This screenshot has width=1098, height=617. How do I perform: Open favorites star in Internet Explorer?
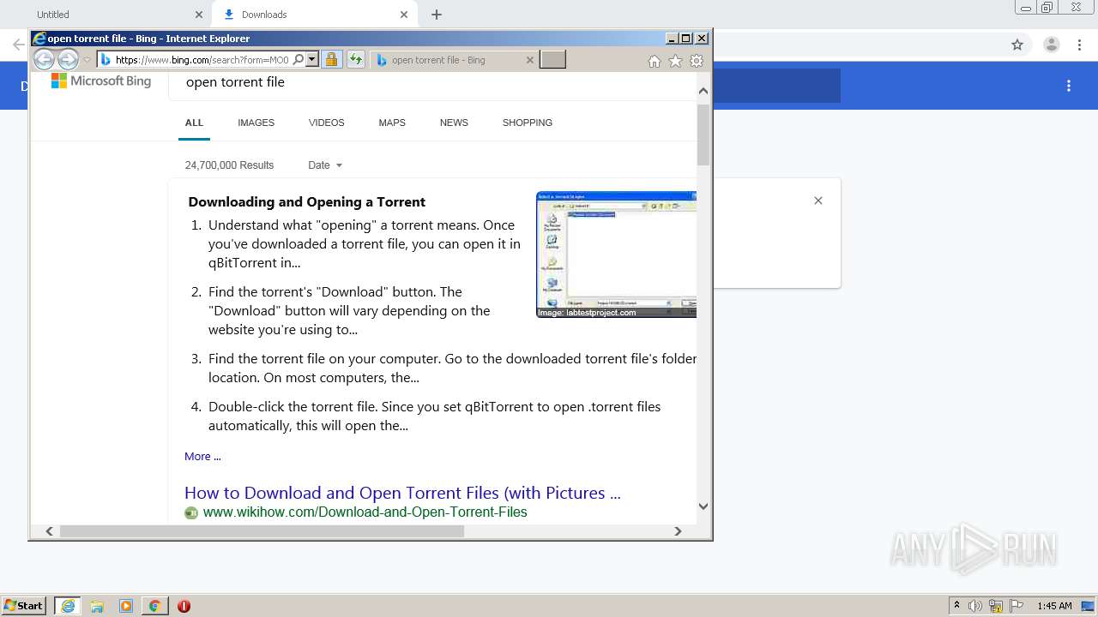click(675, 61)
